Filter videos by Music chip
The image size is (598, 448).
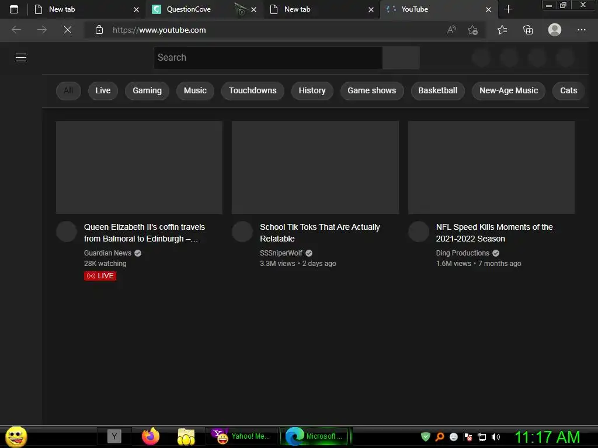point(195,90)
